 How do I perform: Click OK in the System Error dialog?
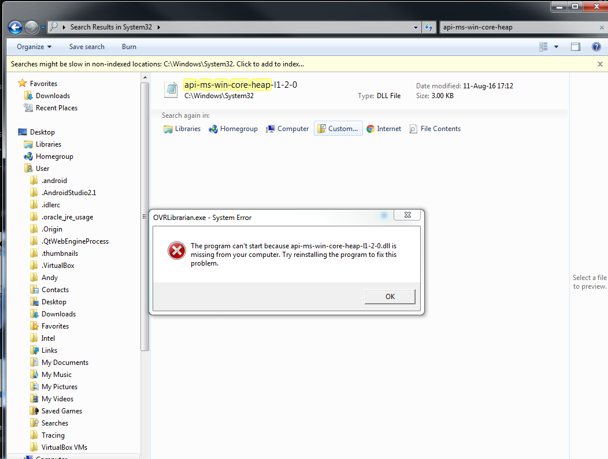click(x=390, y=296)
